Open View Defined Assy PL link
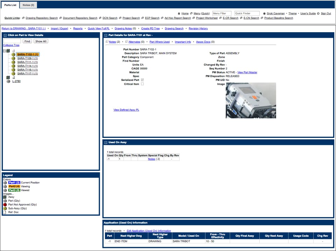Screen dimensions: 336x251 click(x=126, y=110)
